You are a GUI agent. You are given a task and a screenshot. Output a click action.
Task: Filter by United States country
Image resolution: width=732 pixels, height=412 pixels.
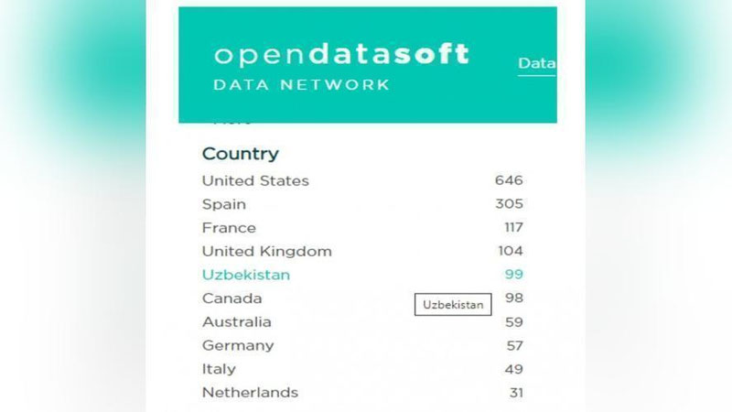tap(255, 181)
